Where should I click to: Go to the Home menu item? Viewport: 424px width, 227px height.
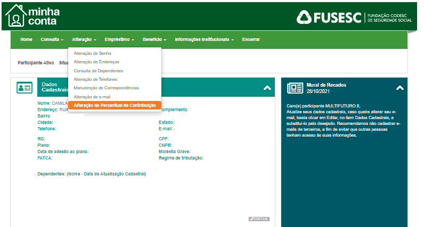26,39
